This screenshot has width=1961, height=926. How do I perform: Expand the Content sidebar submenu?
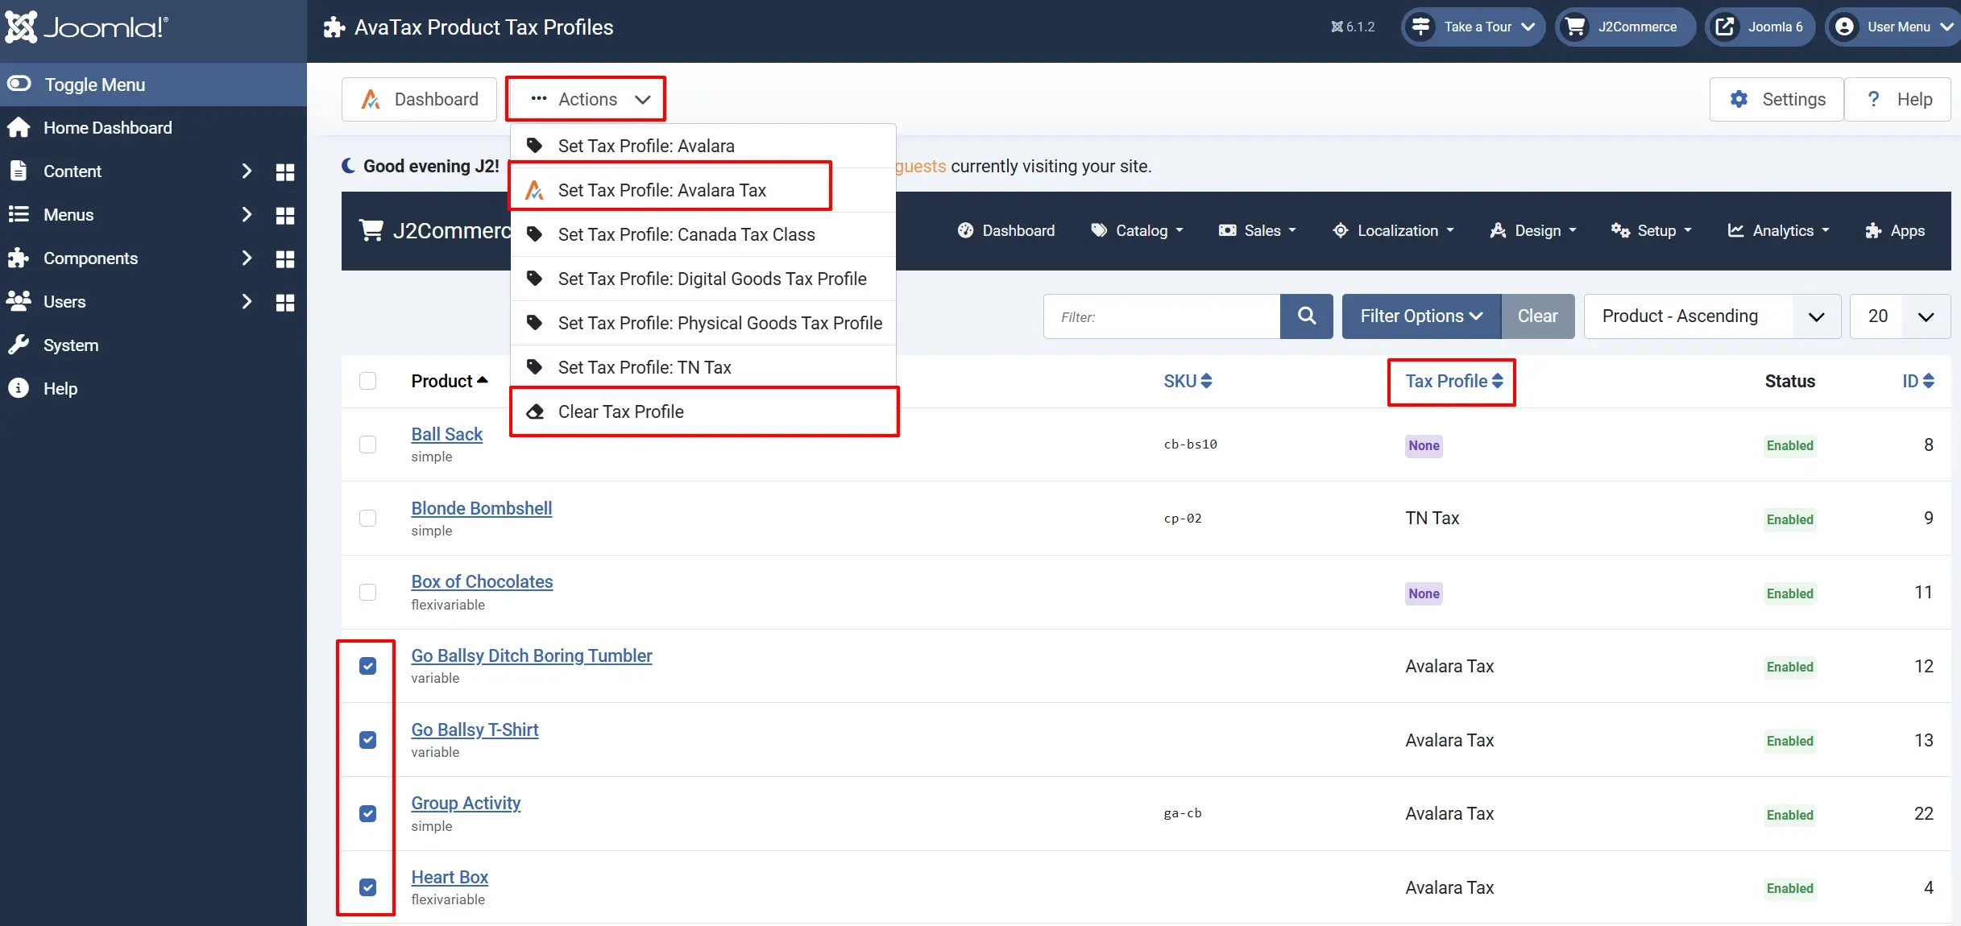click(247, 171)
